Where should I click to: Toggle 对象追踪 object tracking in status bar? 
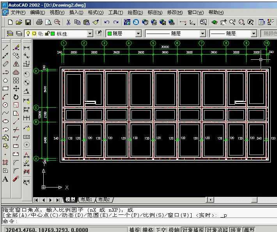217,229
